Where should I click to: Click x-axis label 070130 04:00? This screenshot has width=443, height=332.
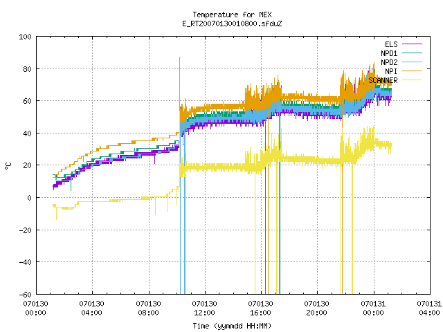[x=92, y=308]
